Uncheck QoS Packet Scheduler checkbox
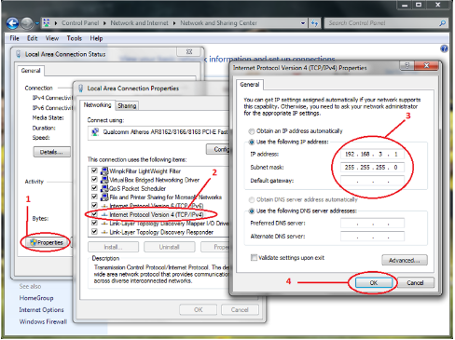The image size is (455, 340). tap(94, 188)
